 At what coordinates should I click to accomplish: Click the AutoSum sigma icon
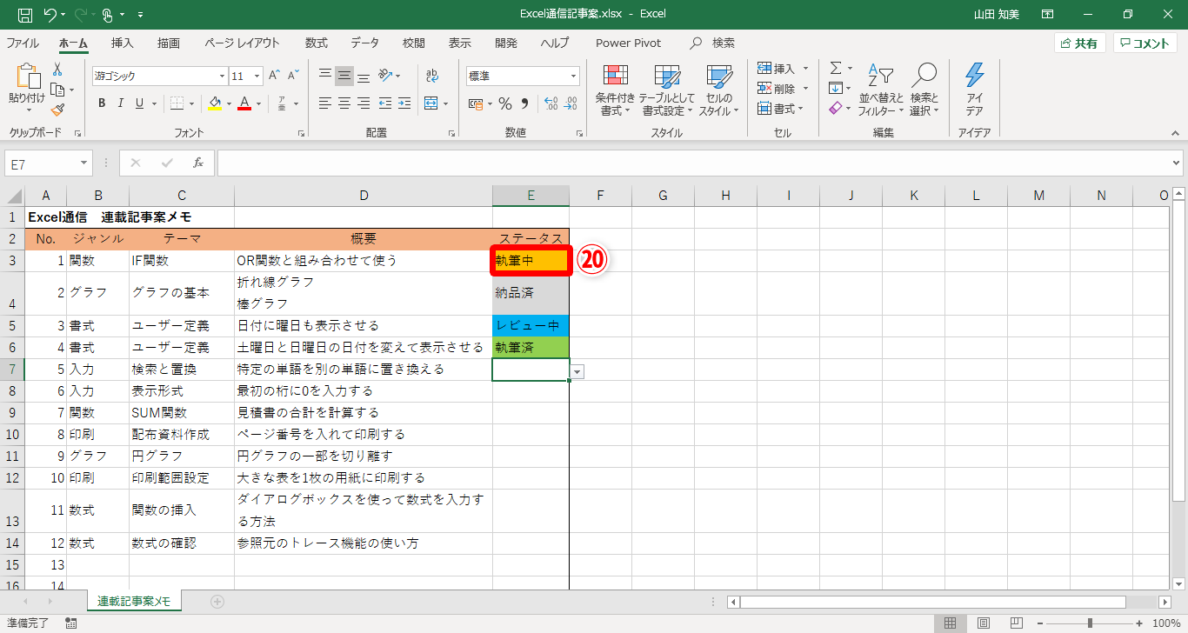(836, 68)
